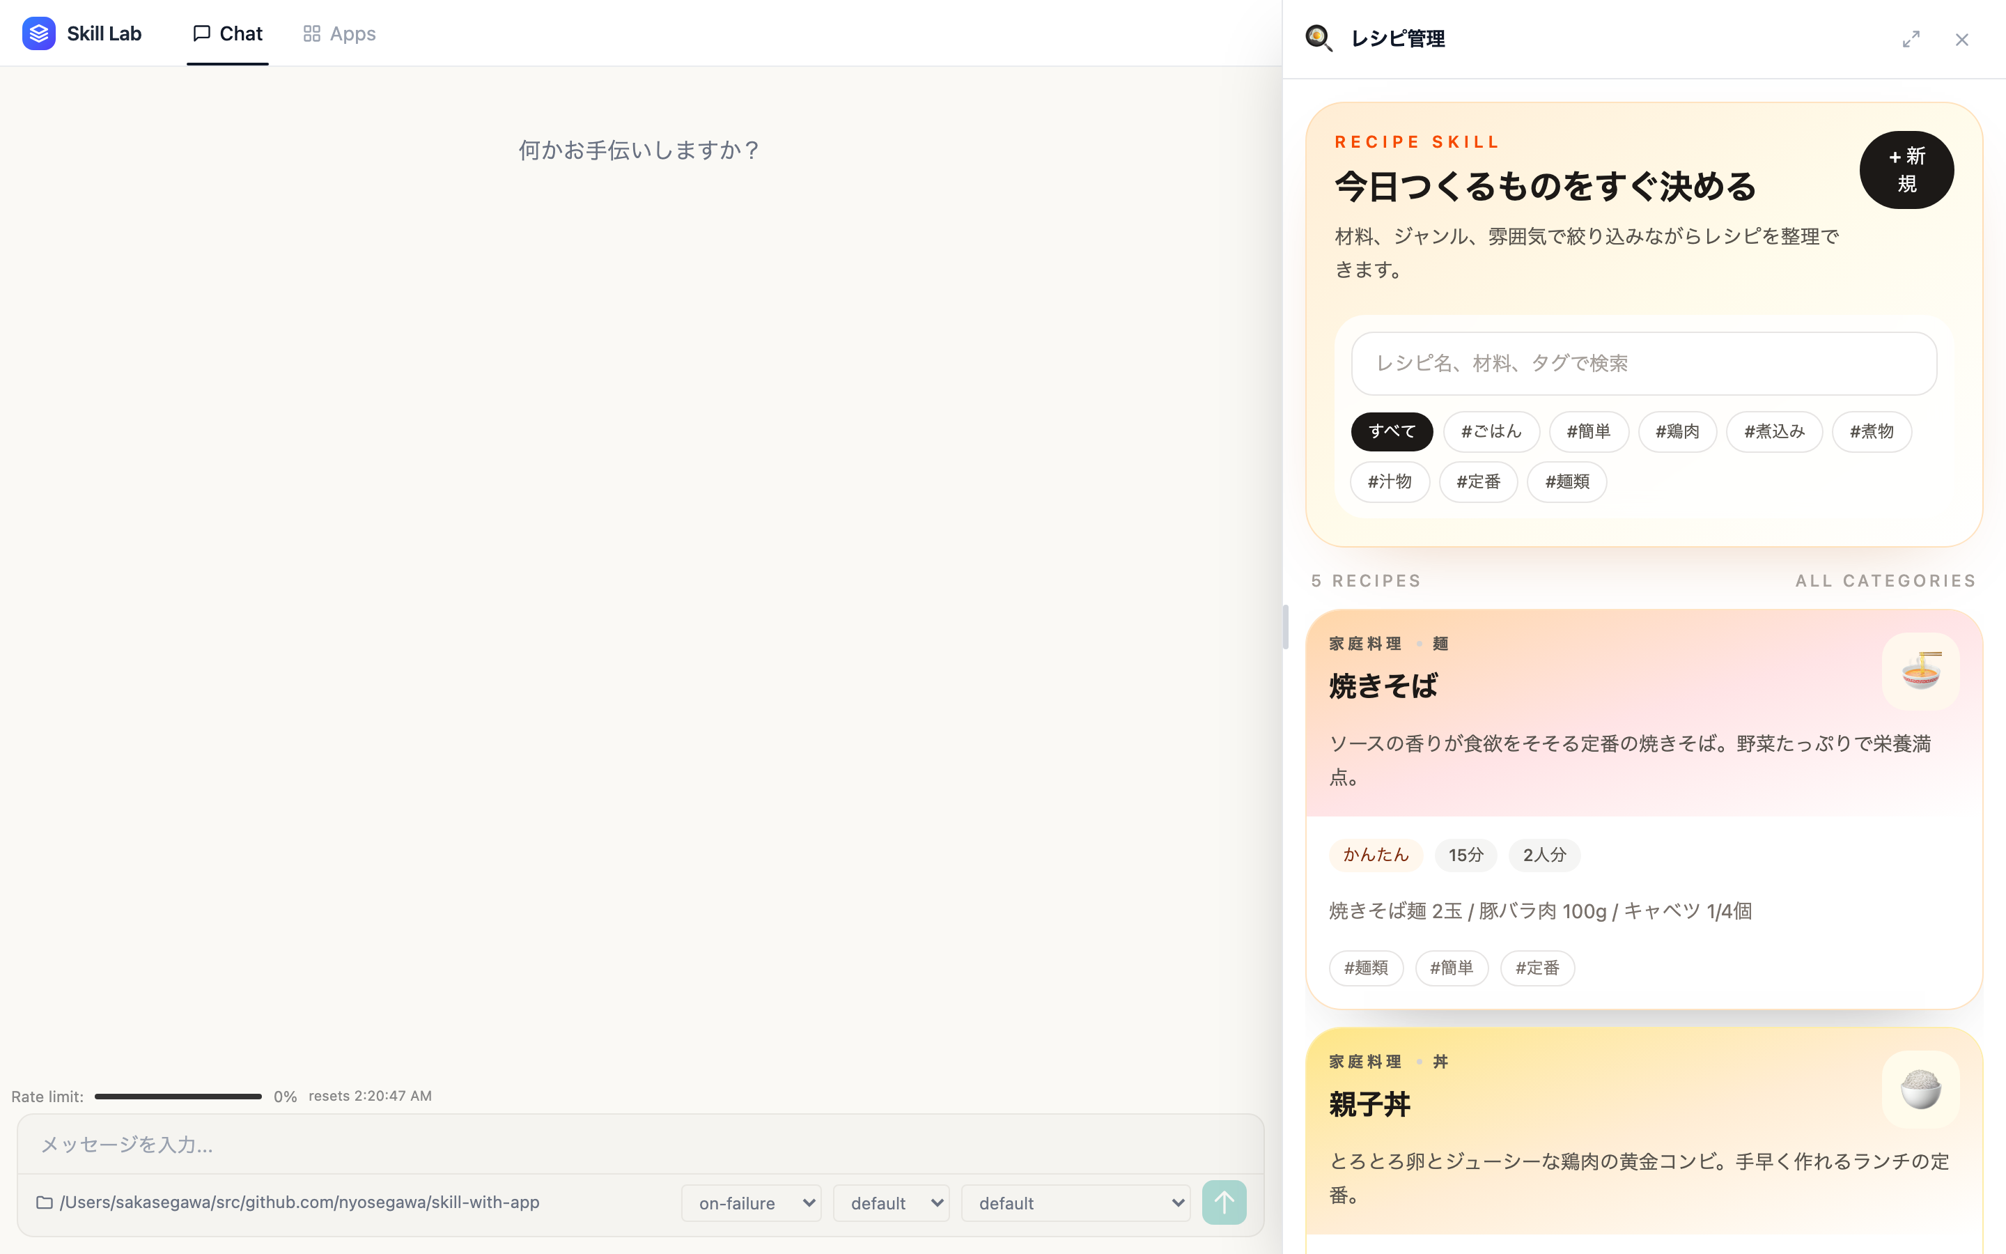The height and width of the screenshot is (1254, 2006).
Task: Open the first default dropdown near the path
Action: click(x=891, y=1202)
